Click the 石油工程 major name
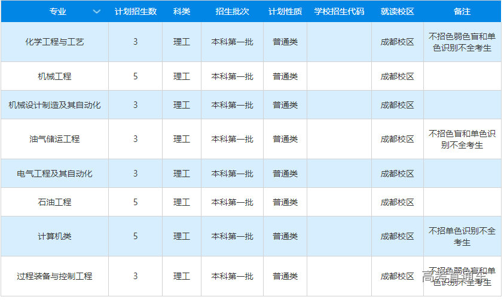The image size is (504, 300). pyautogui.click(x=54, y=202)
